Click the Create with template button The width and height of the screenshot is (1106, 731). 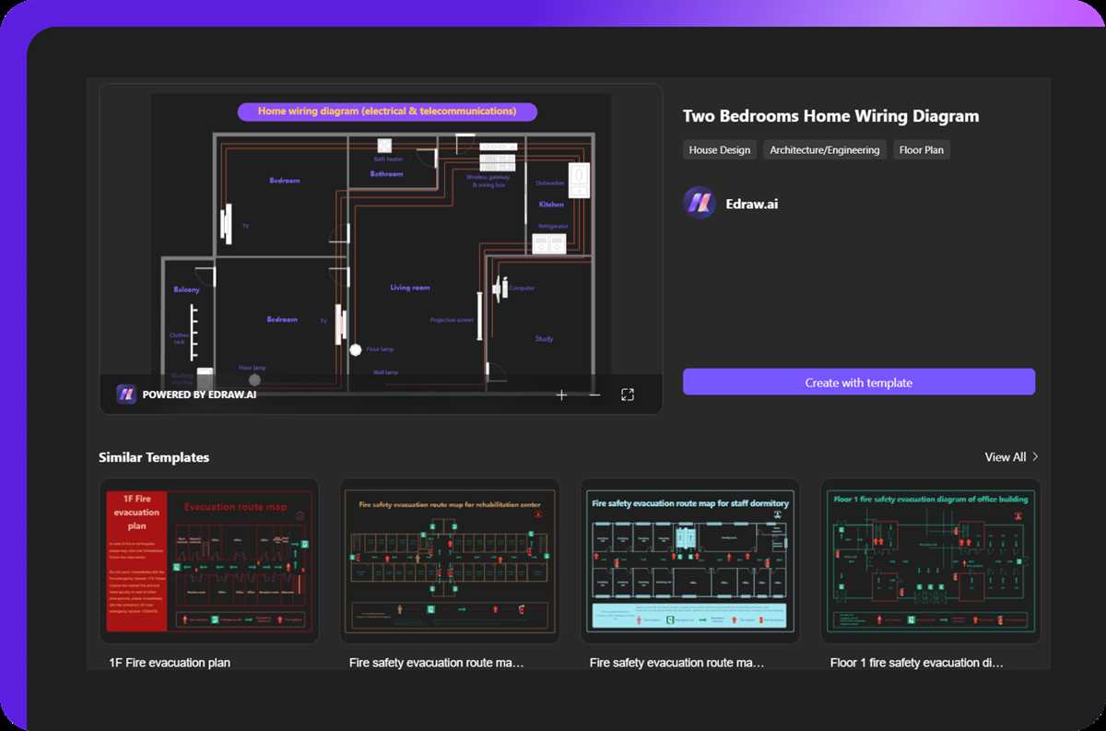859,383
